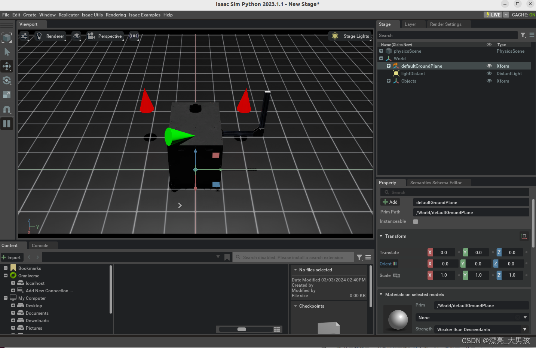Select the Rotate tool in left toolbar
The width and height of the screenshot is (536, 348).
tap(7, 80)
